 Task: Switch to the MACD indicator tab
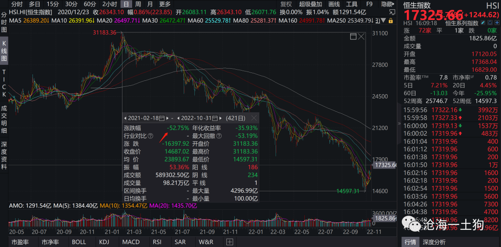[x=130, y=242]
